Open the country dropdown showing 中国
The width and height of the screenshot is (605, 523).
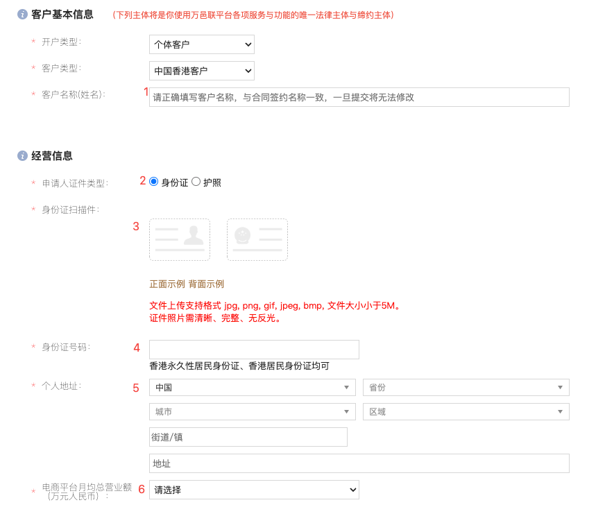click(253, 387)
